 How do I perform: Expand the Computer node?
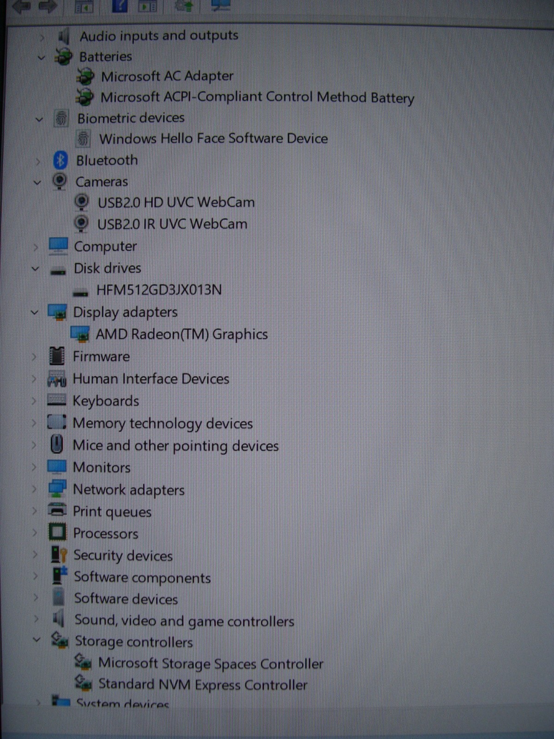(36, 247)
